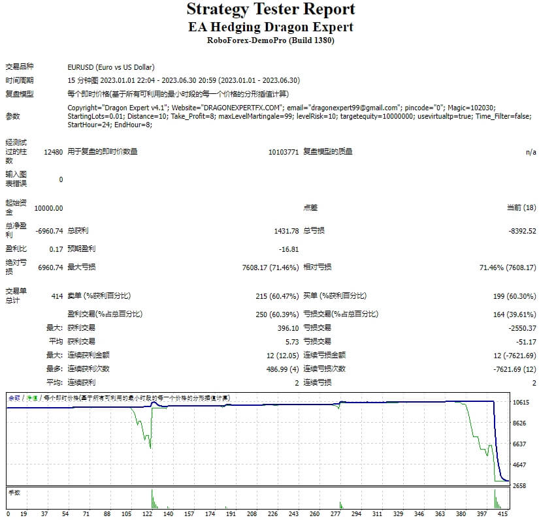Click average loss trade value -51.17
Screen dimensions: 539x520
526,342
